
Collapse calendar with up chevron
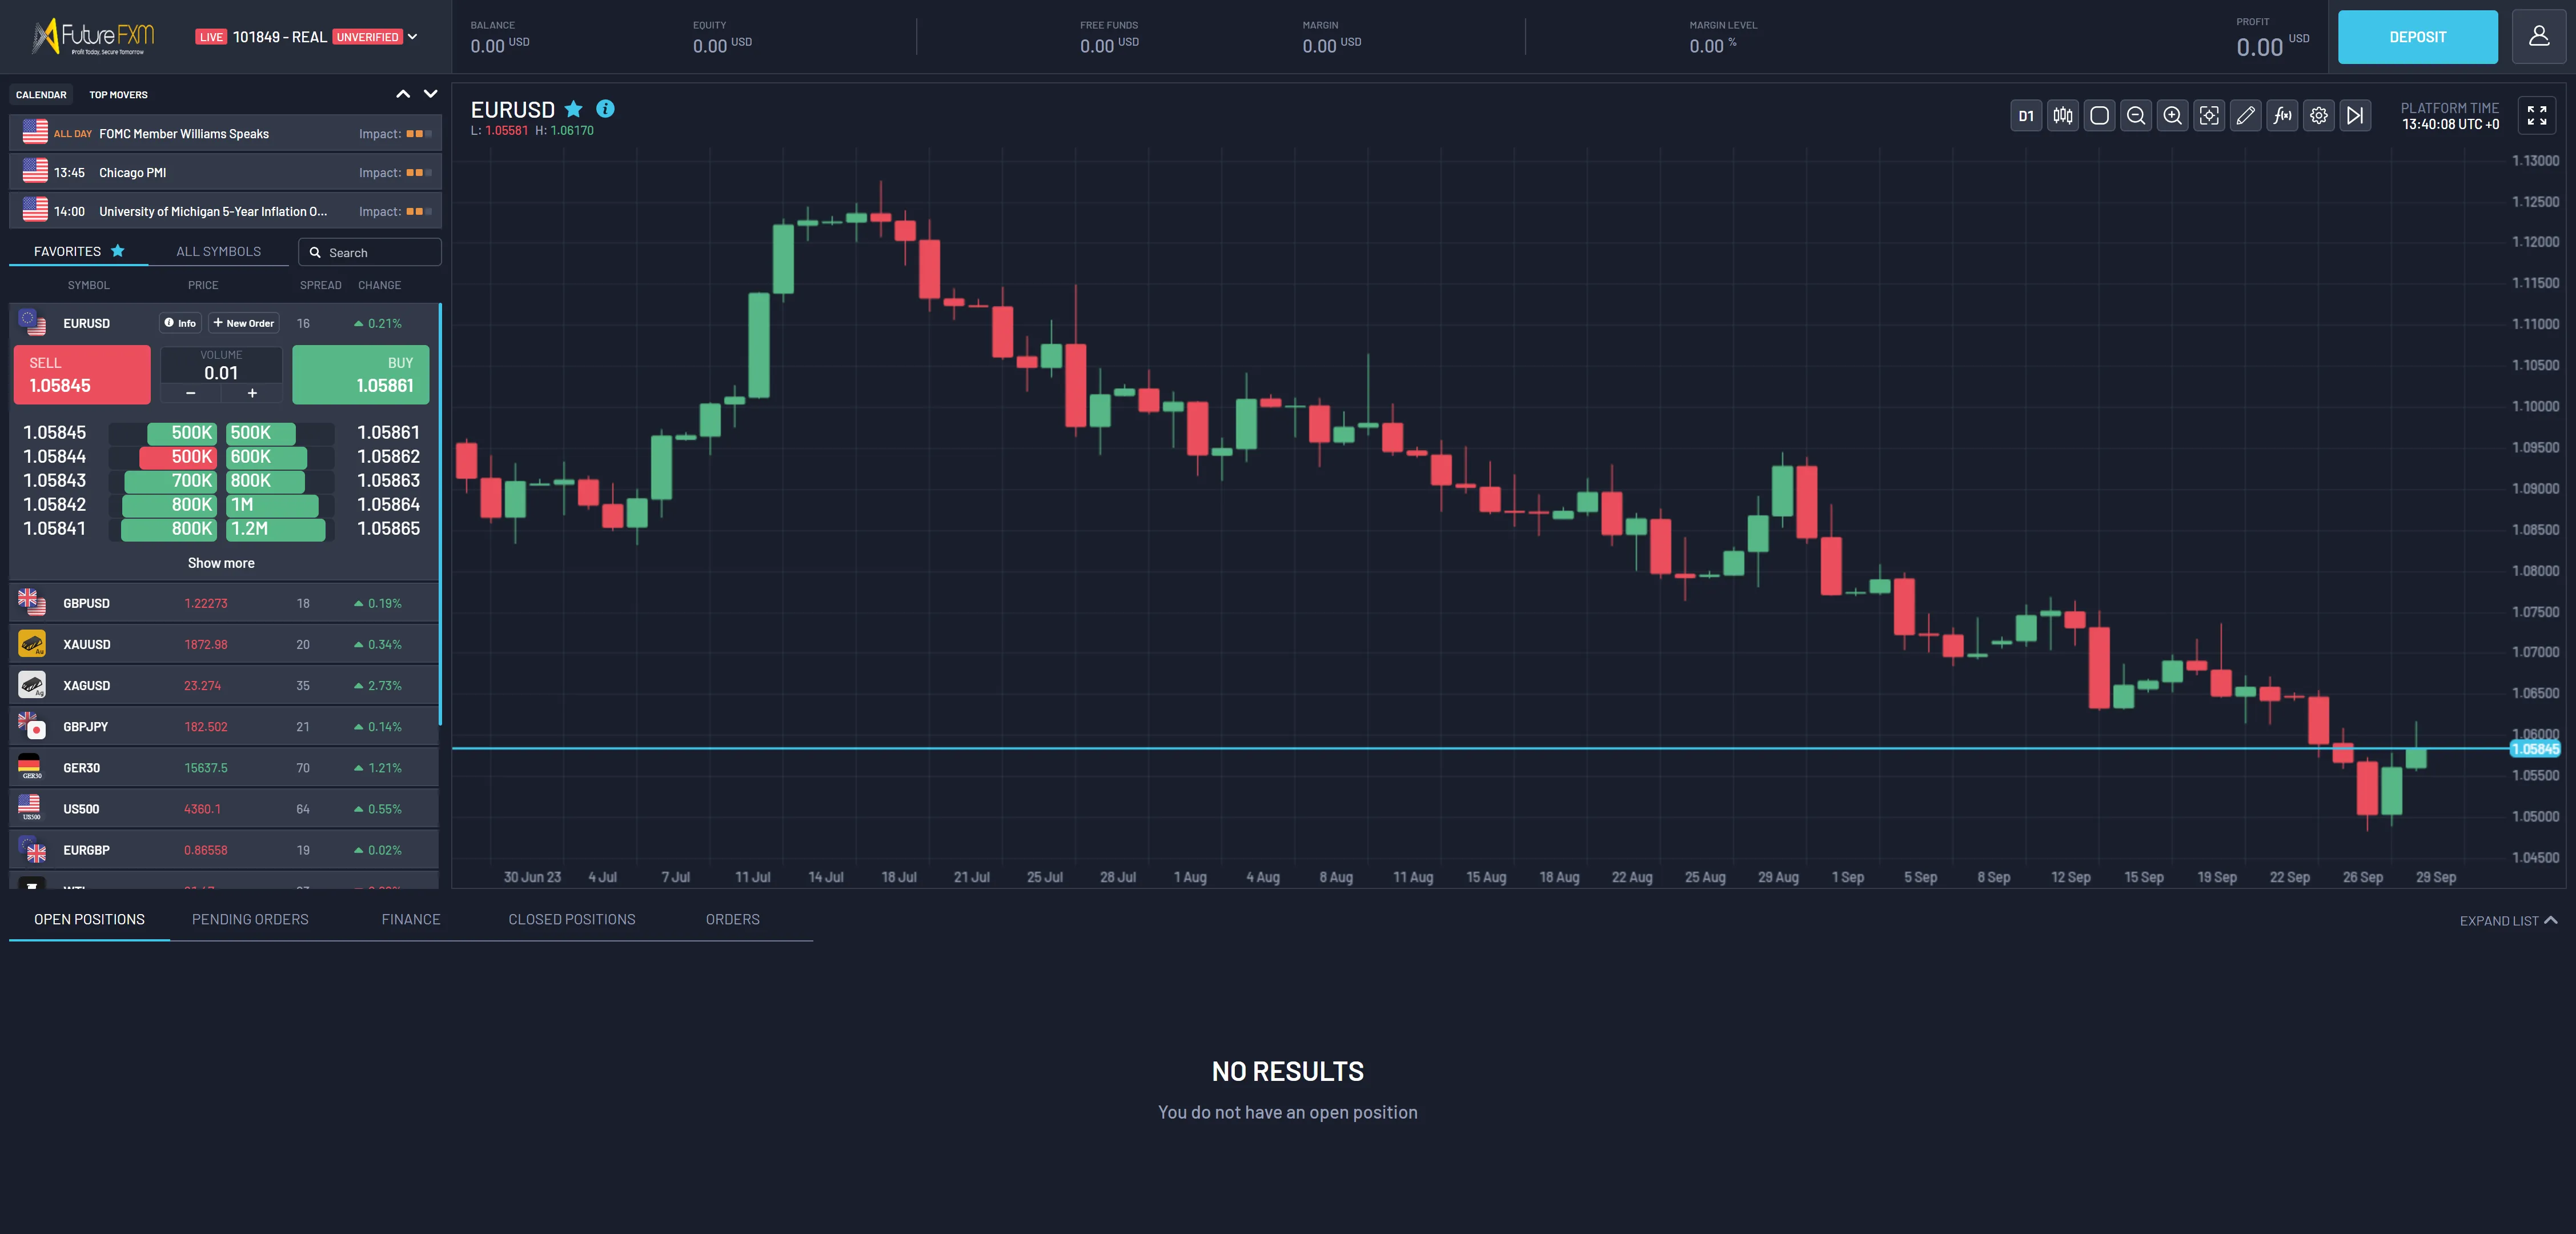point(403,94)
